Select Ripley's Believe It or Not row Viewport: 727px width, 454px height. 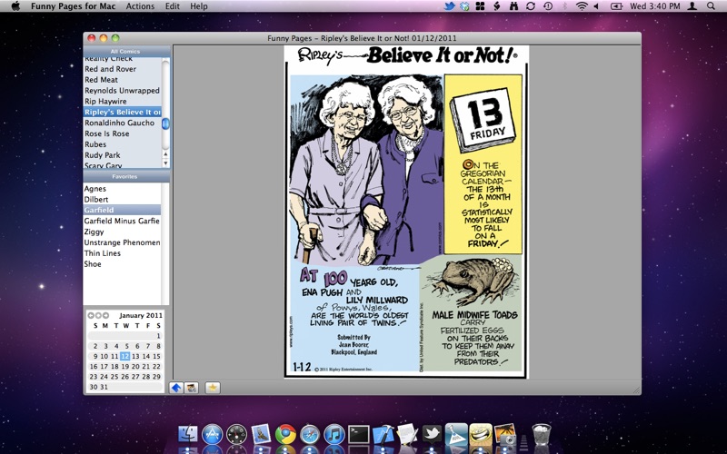(x=122, y=112)
